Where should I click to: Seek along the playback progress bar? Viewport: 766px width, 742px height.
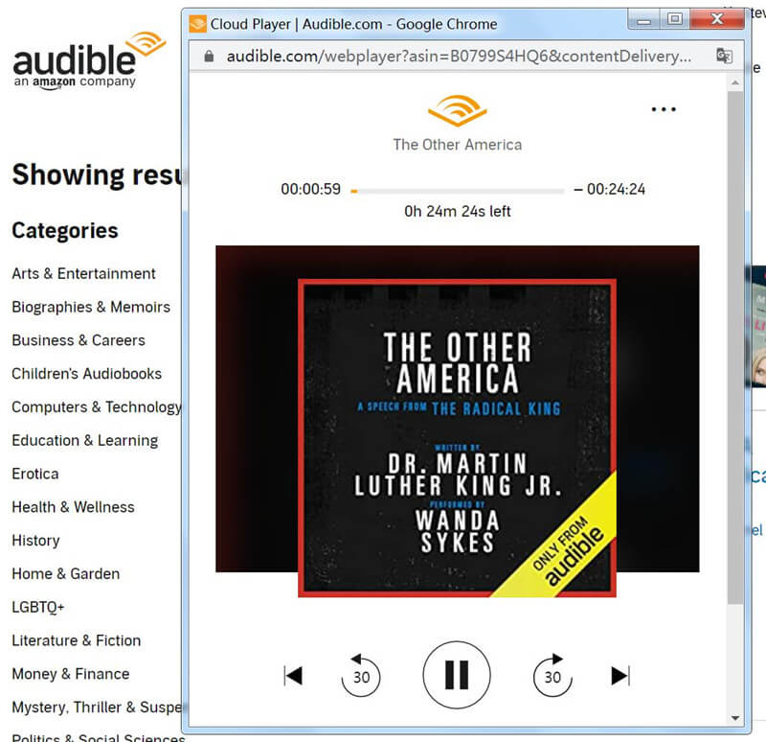(458, 191)
